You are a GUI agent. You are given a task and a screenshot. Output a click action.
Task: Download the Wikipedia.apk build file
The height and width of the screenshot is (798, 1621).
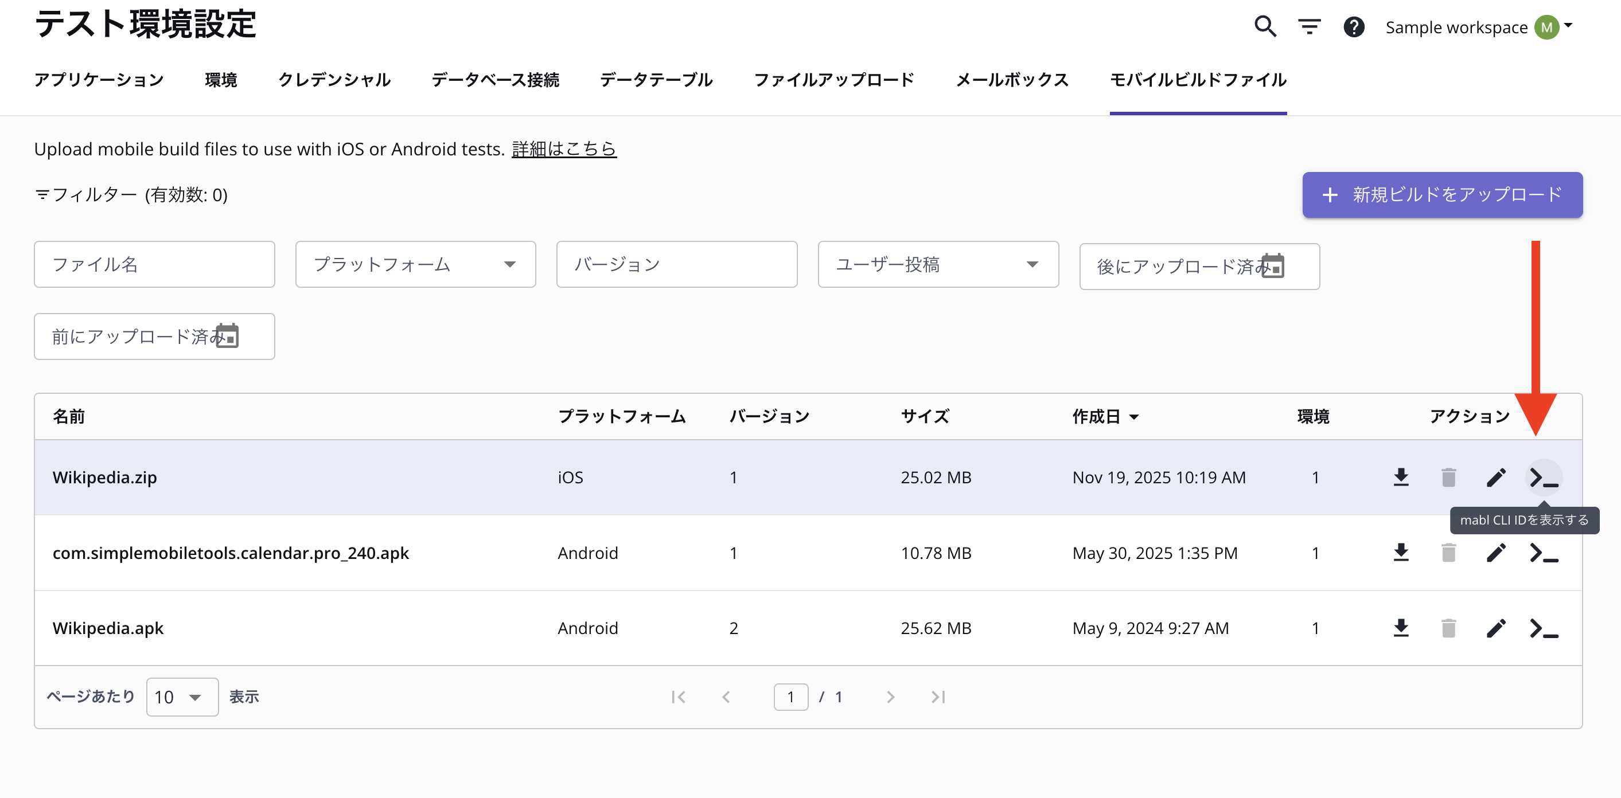(1401, 628)
